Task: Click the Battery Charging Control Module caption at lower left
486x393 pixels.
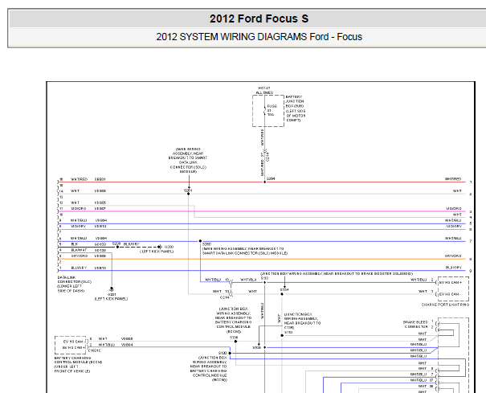Action: pyautogui.click(x=78, y=364)
